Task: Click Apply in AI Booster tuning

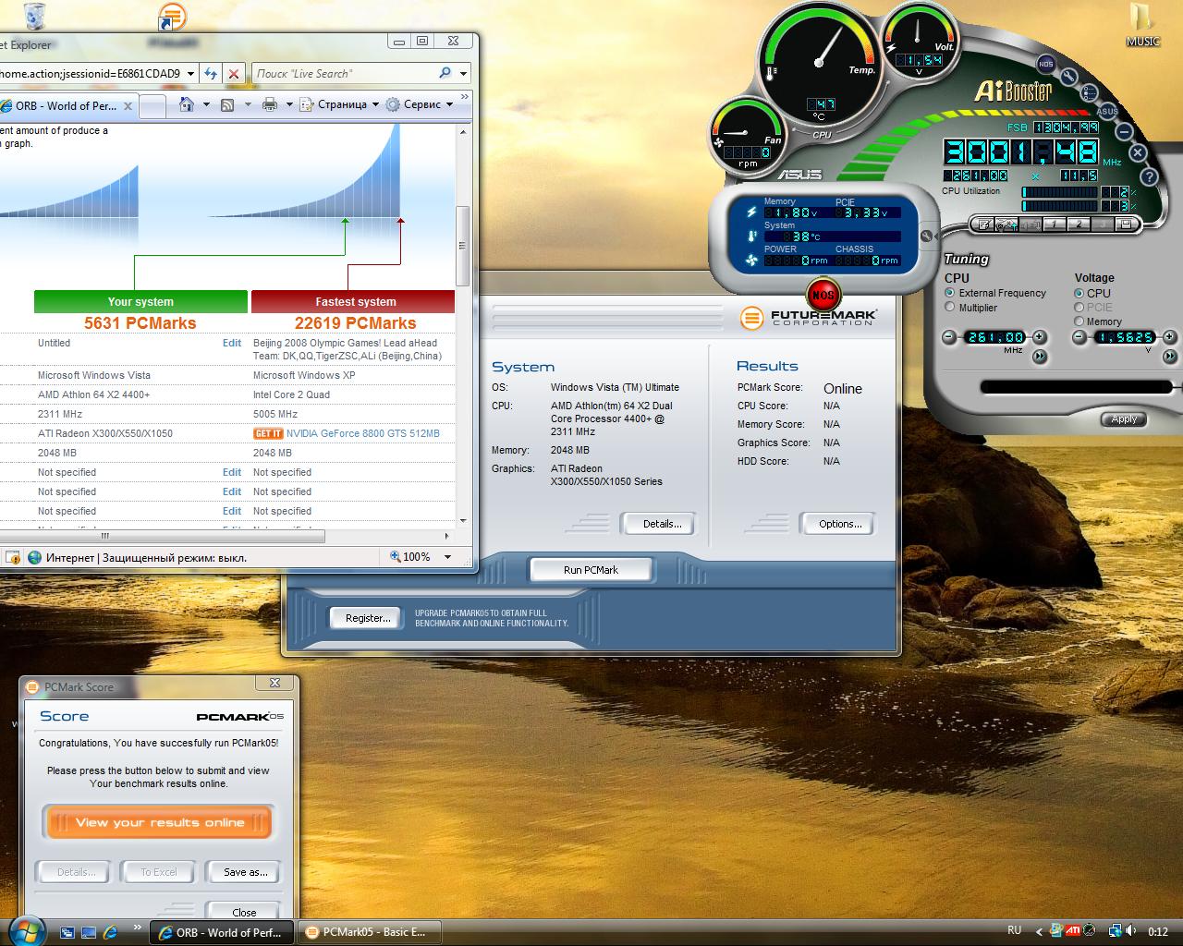Action: point(1124,419)
